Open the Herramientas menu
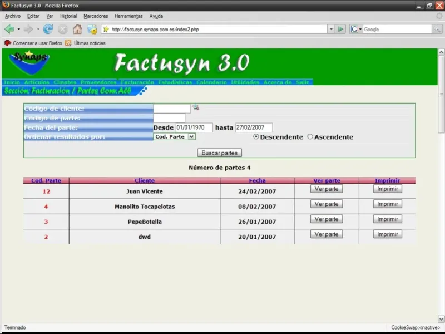The height and width of the screenshot is (334, 445). point(128,16)
